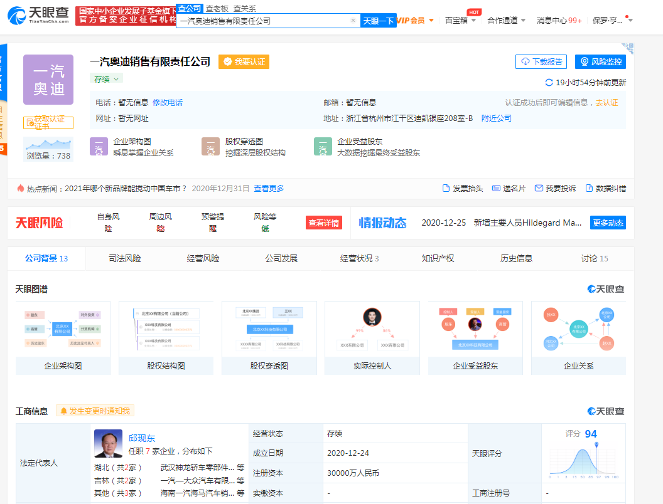
Task: Open the TianYanCha home logo
Action: click(38, 16)
